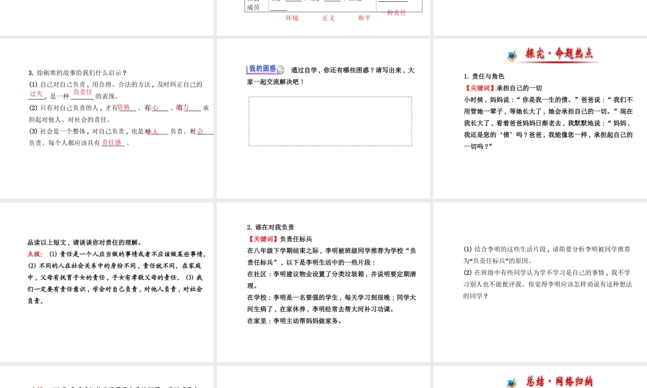This screenshot has height=388, width=647.
Task: Click the red word 和平 in the top slide
Action: coord(364,17)
